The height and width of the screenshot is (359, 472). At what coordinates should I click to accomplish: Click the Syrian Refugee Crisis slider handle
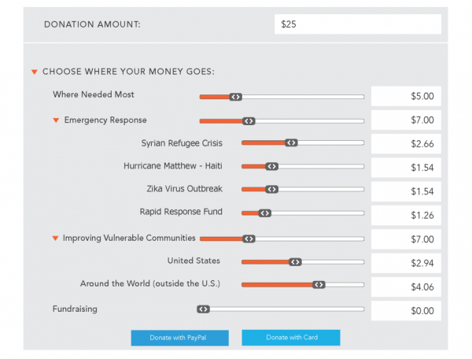pyautogui.click(x=291, y=142)
